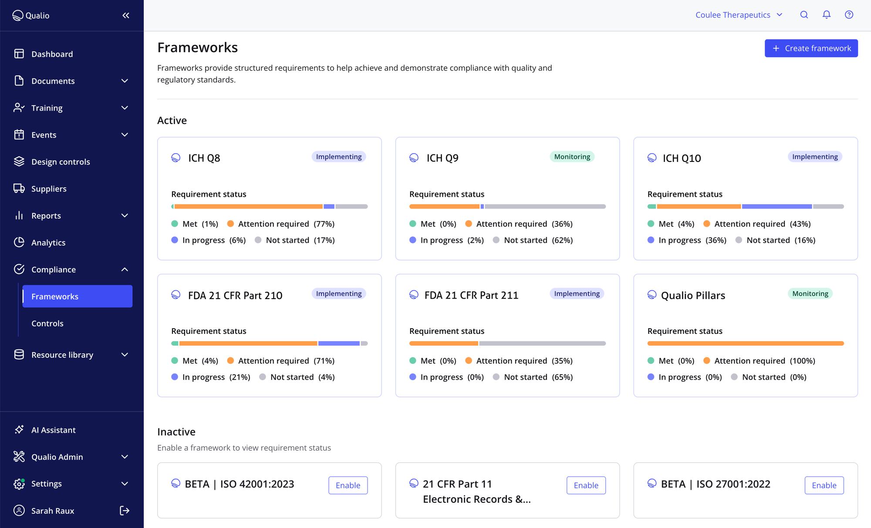Open the Dashboard from the sidebar
The height and width of the screenshot is (528, 871).
(52, 54)
